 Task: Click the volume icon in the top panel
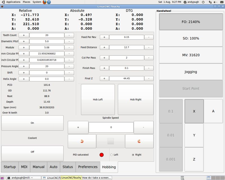tap(215, 2)
